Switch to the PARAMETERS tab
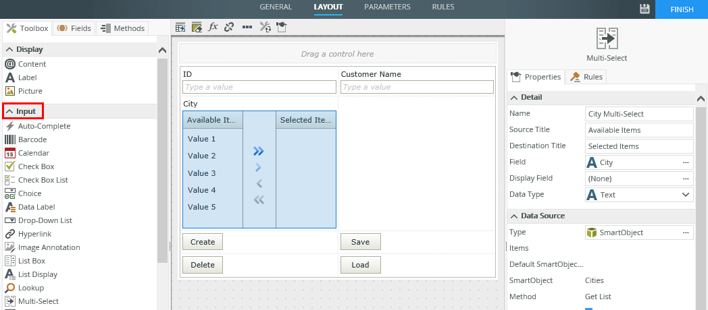The image size is (708, 310). 387,7
